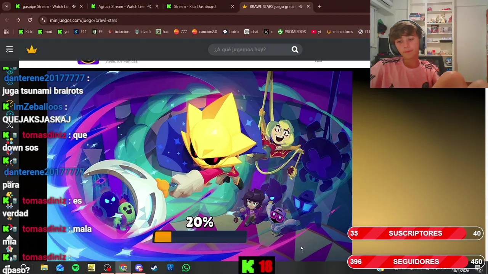
Task: Open WhatsApp from the taskbar
Action: pos(186,268)
